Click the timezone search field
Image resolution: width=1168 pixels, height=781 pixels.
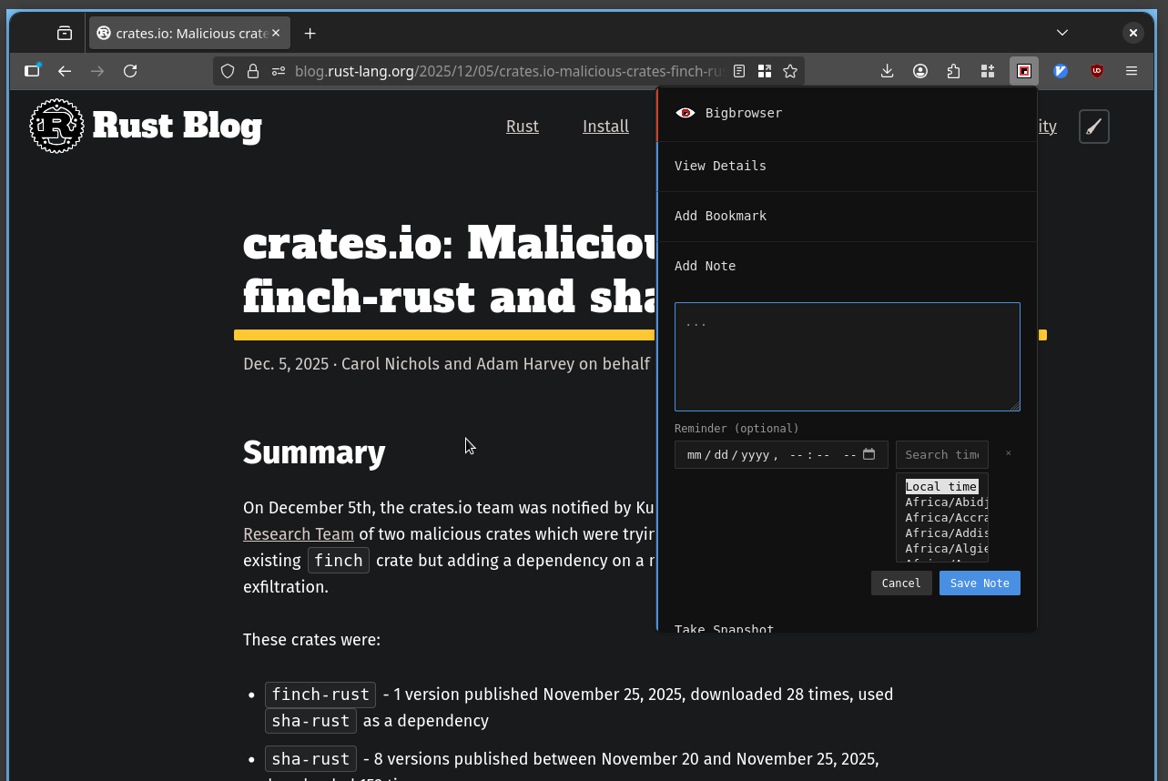click(x=941, y=454)
